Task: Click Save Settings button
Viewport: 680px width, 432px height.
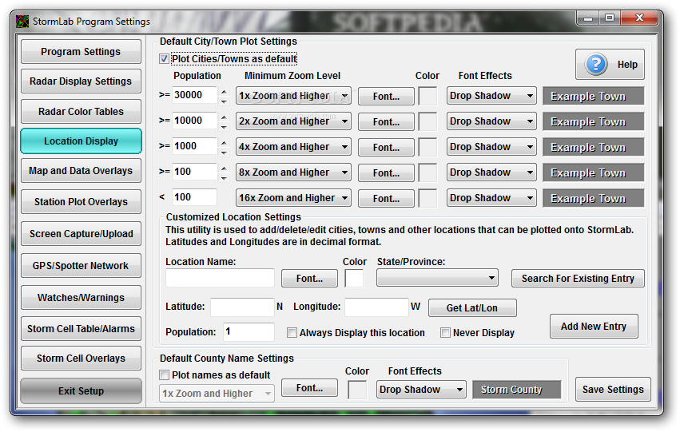Action: 613,390
